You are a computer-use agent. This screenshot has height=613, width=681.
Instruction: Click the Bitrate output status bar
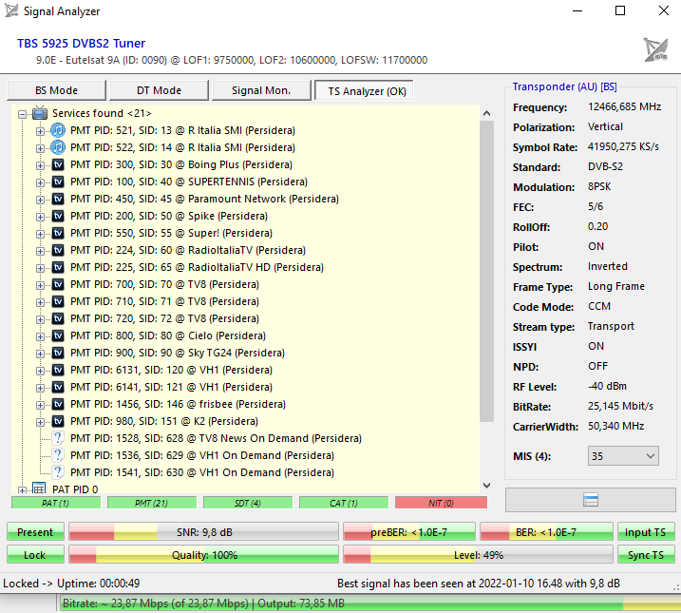point(369,603)
